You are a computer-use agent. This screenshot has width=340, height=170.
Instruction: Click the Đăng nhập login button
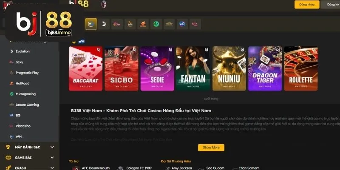click(x=307, y=5)
